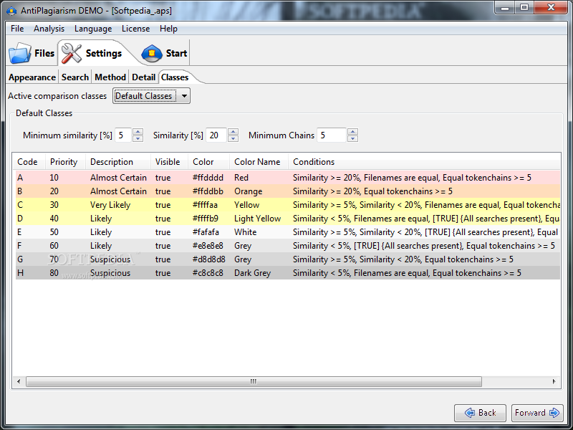The width and height of the screenshot is (573, 430).
Task: Close the AntiPlagiarism window
Action: coord(552,7)
